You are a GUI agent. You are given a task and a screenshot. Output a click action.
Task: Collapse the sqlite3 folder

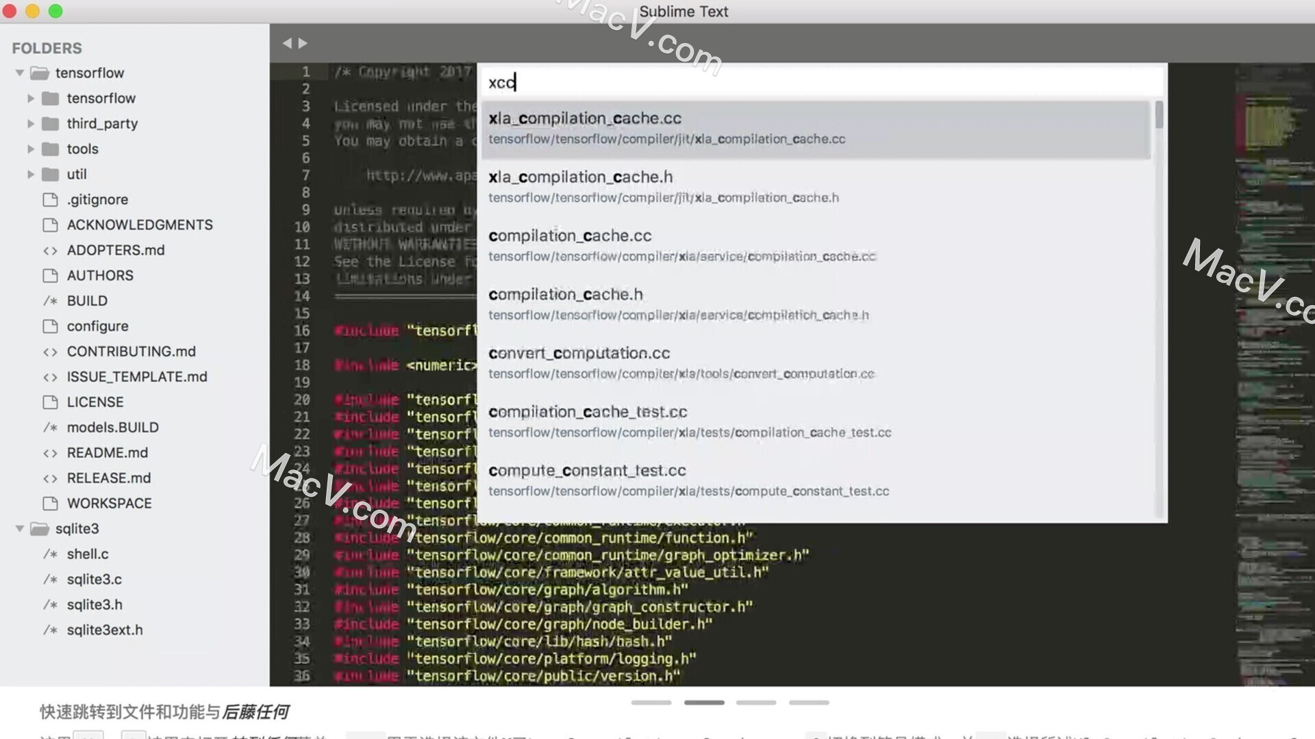tap(19, 528)
